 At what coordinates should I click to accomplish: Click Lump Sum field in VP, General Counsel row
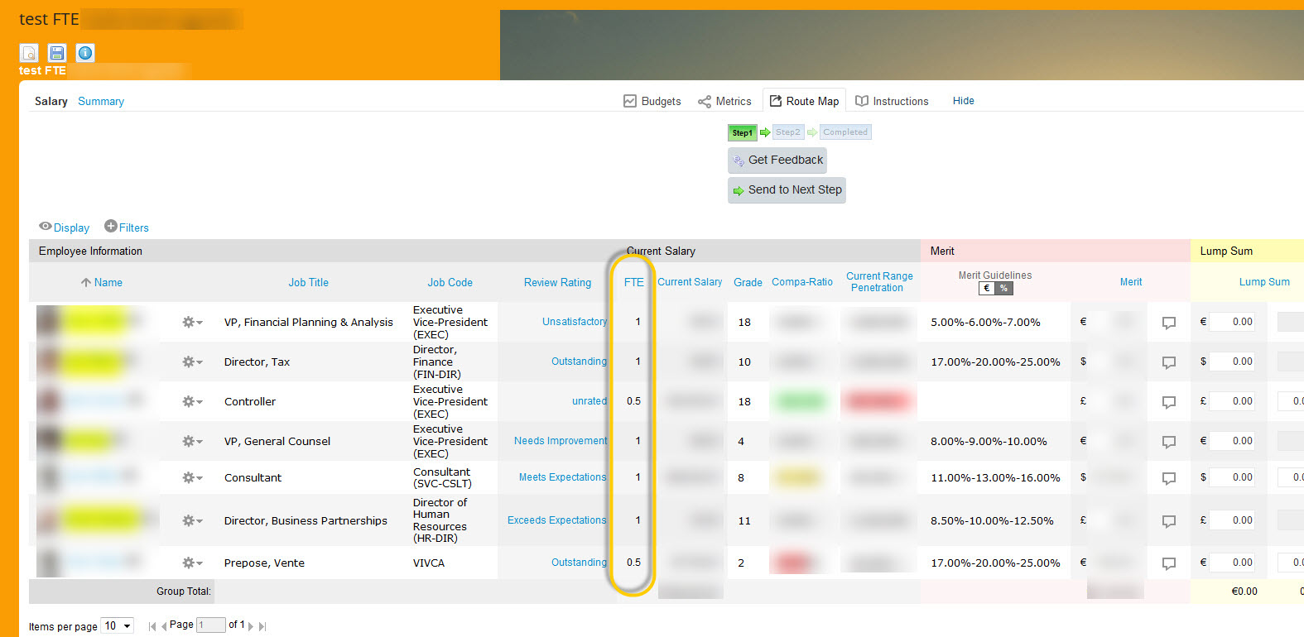pos(1232,441)
